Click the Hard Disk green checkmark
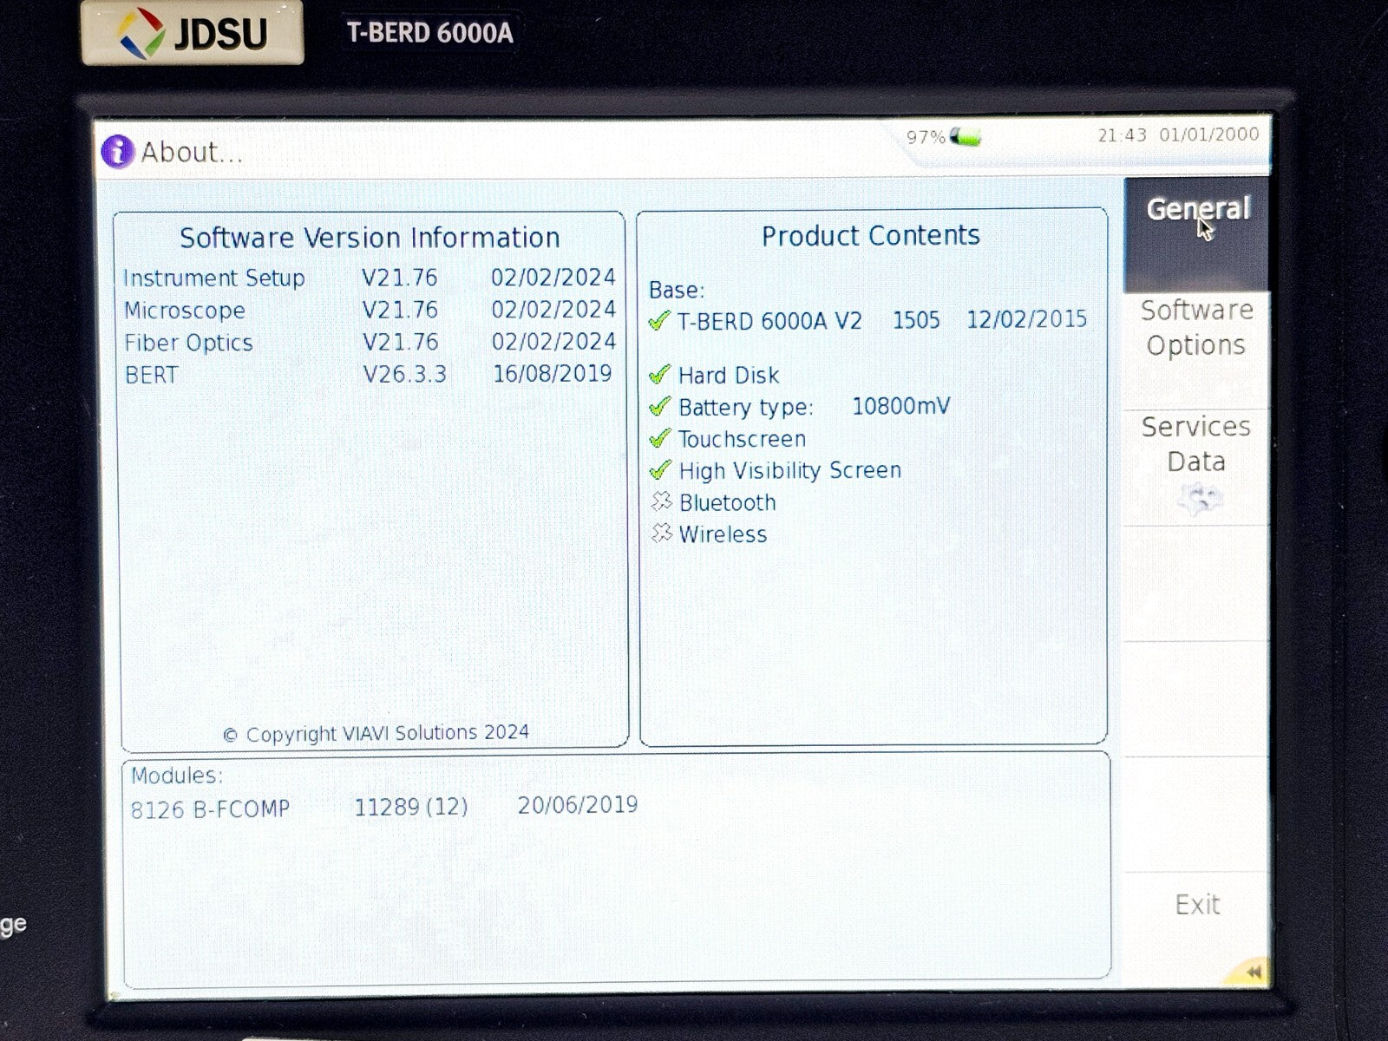 coord(659,375)
